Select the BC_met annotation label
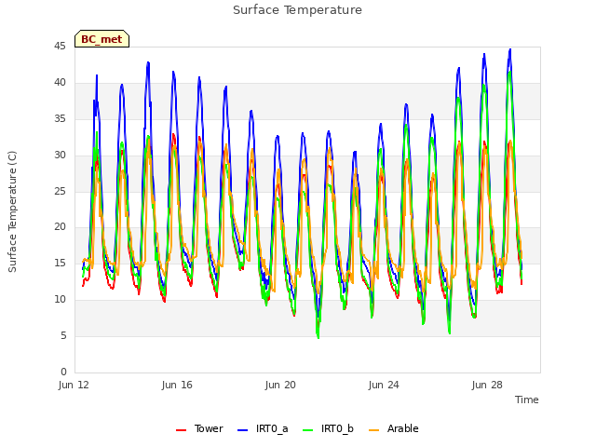The image size is (596, 447). pos(102,39)
